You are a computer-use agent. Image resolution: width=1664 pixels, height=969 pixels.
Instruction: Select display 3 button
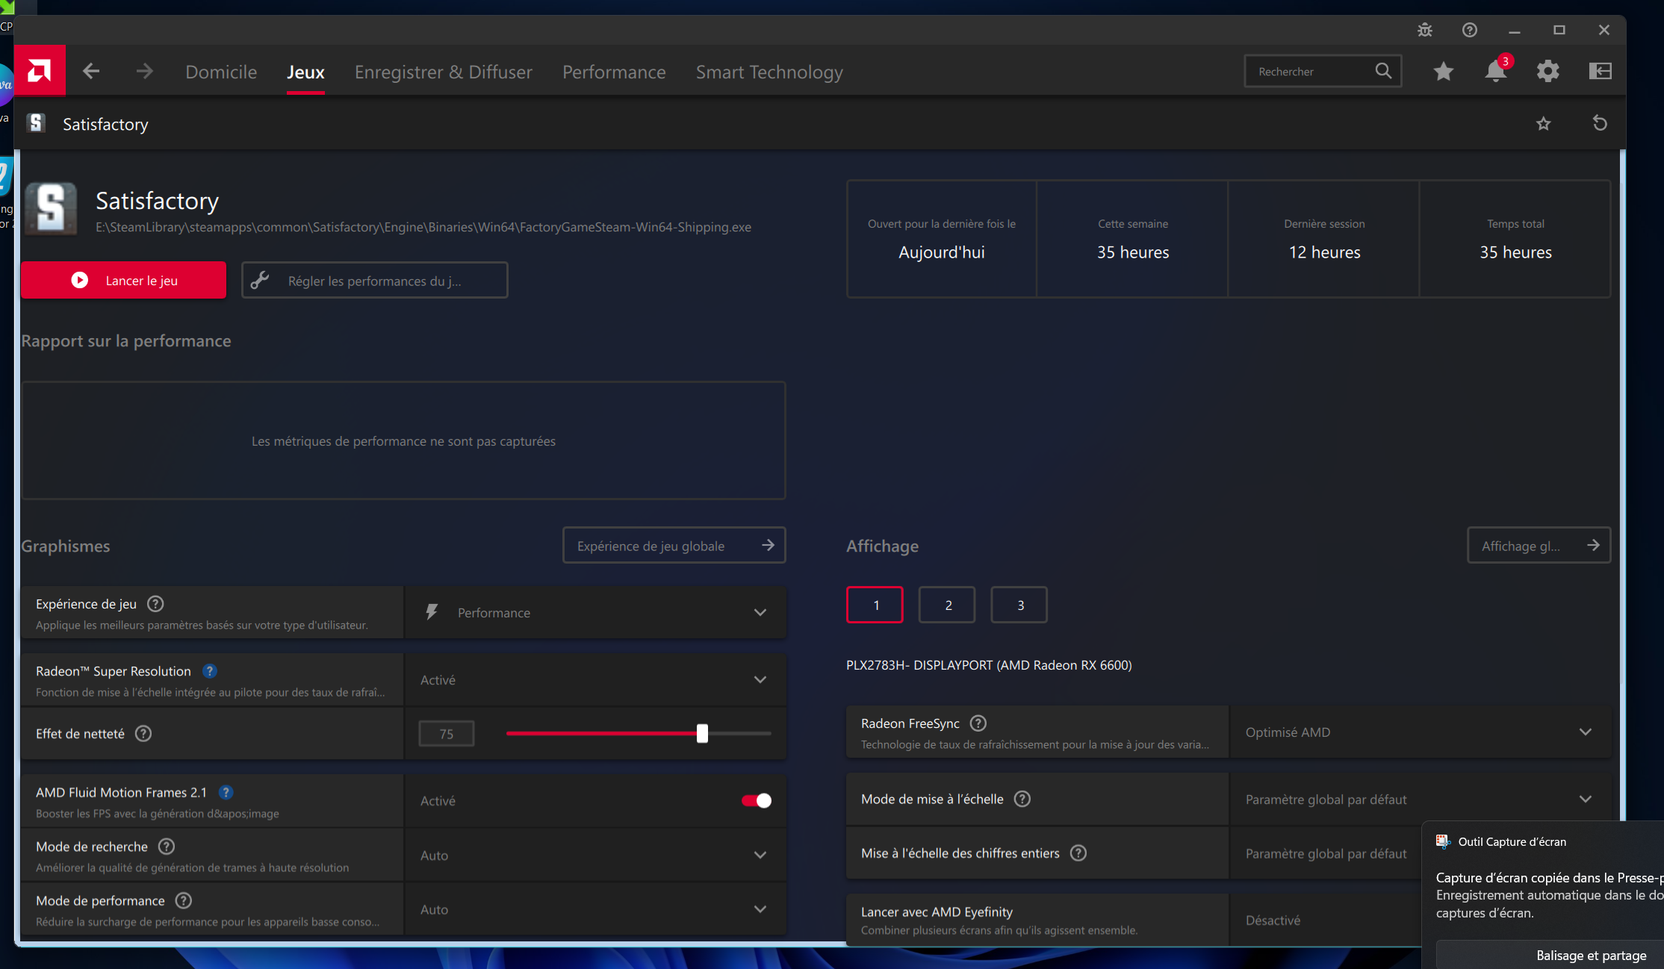[1019, 605]
